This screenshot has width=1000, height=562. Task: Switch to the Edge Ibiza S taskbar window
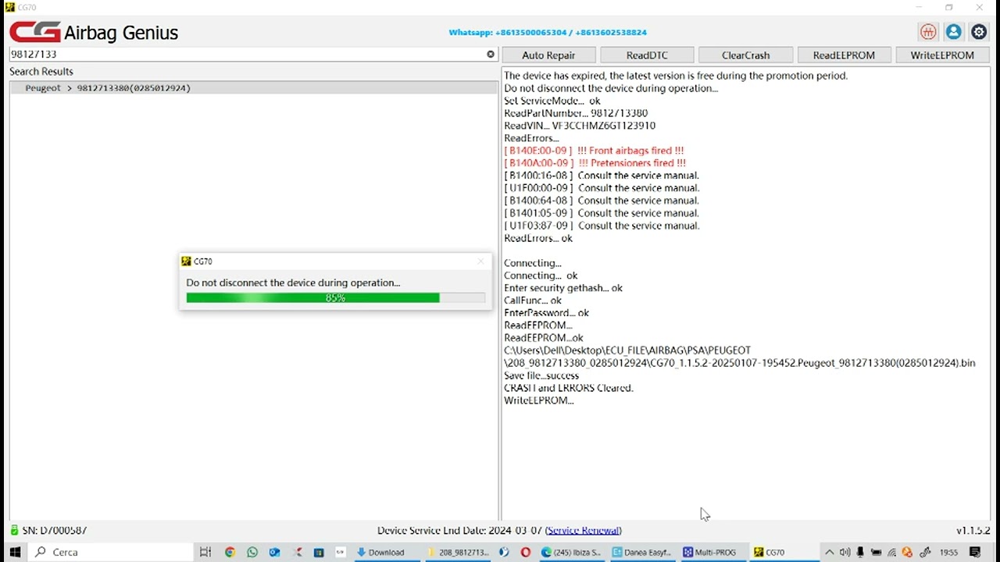570,552
